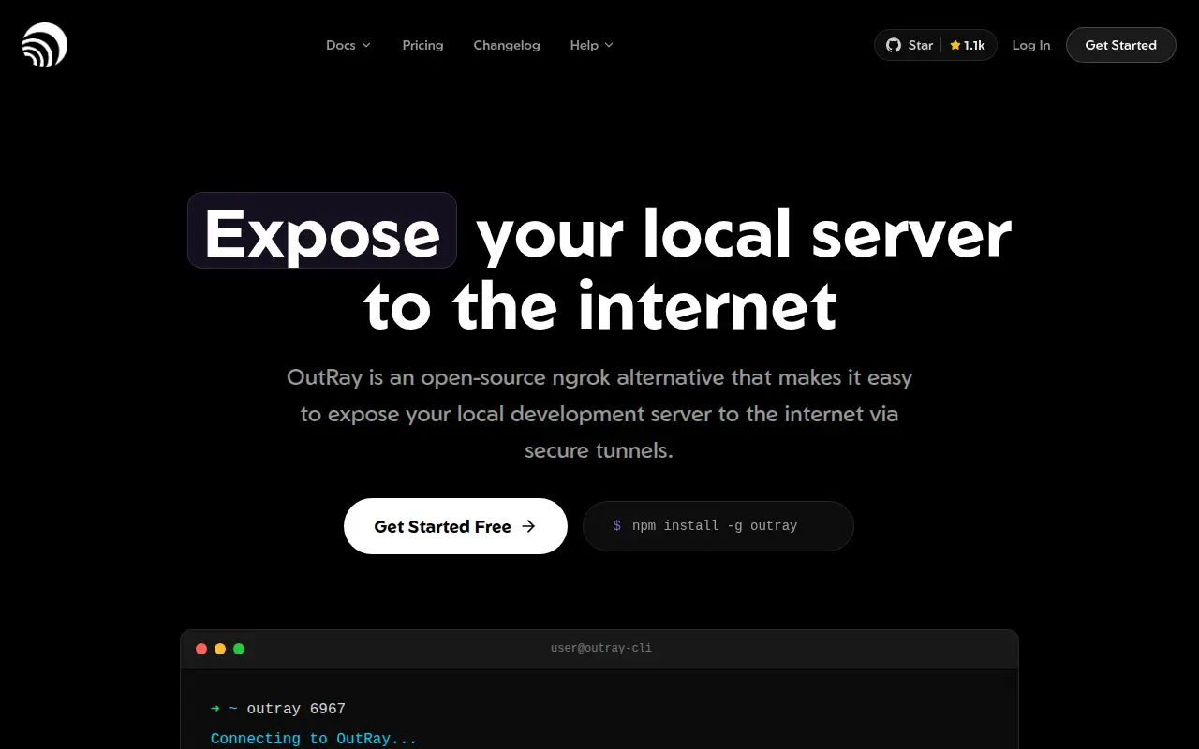Click the Get Started Free button
The height and width of the screenshot is (749, 1199).
pos(455,526)
